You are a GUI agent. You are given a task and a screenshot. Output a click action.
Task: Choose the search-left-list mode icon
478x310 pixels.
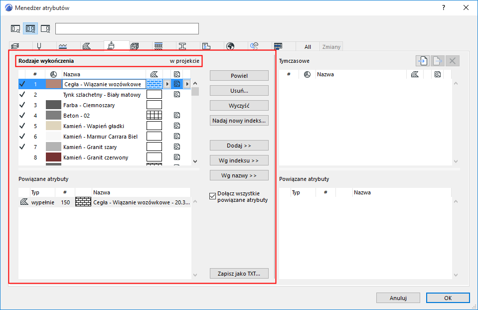pos(15,28)
